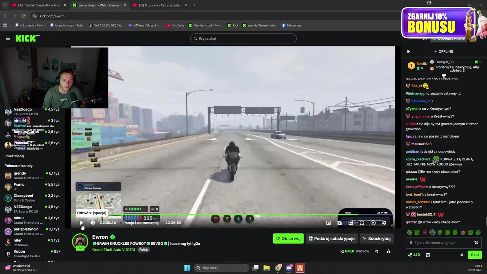Open BanduraCartel followed channel

point(32,134)
